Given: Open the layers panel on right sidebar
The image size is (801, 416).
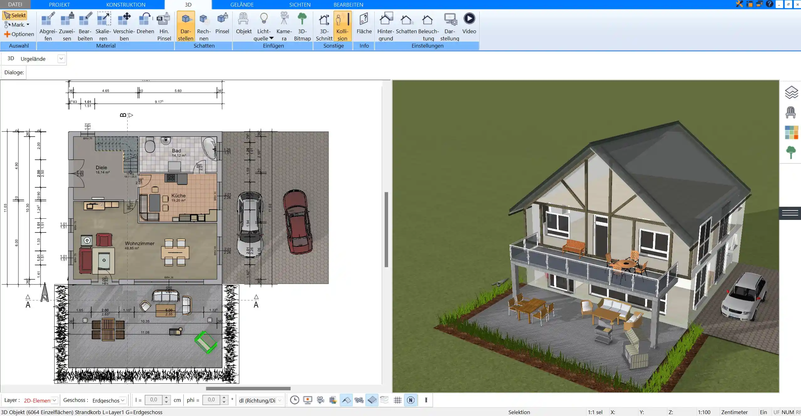Looking at the screenshot, I should tap(791, 93).
